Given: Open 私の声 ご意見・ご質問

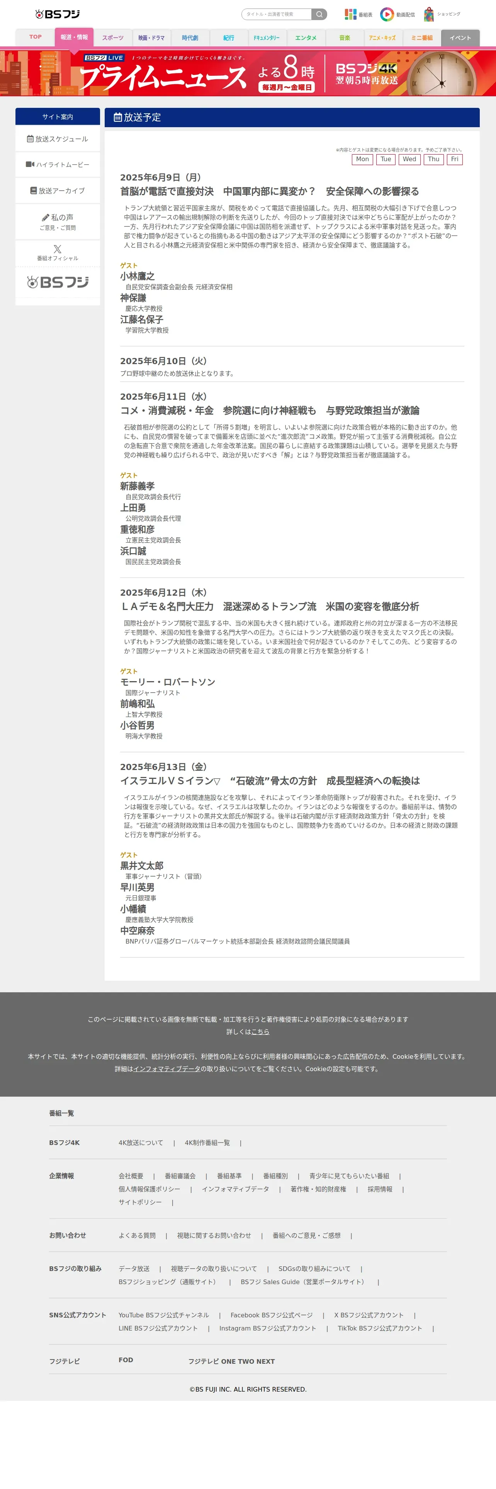Looking at the screenshot, I should (57, 221).
